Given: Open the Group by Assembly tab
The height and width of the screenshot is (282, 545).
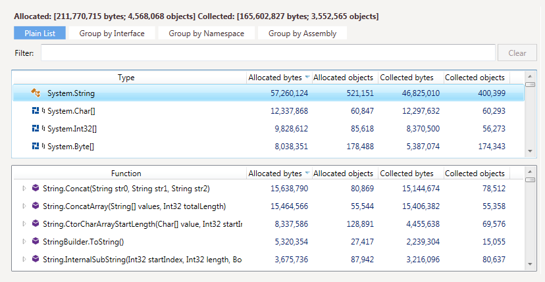Looking at the screenshot, I should click(302, 34).
